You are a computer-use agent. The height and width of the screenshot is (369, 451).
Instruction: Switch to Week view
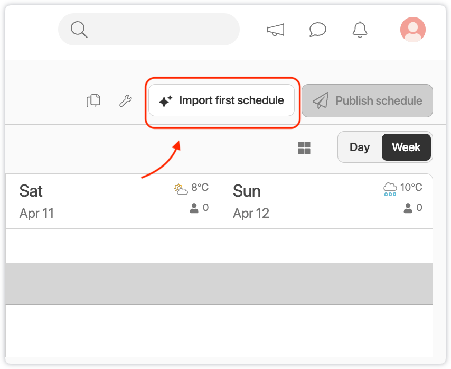(406, 147)
